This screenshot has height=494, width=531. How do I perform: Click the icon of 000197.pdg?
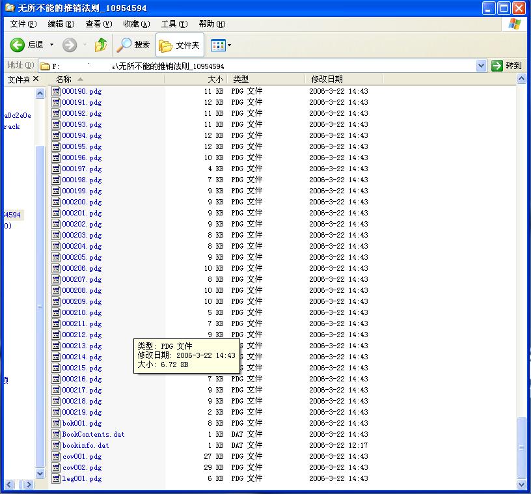point(56,169)
